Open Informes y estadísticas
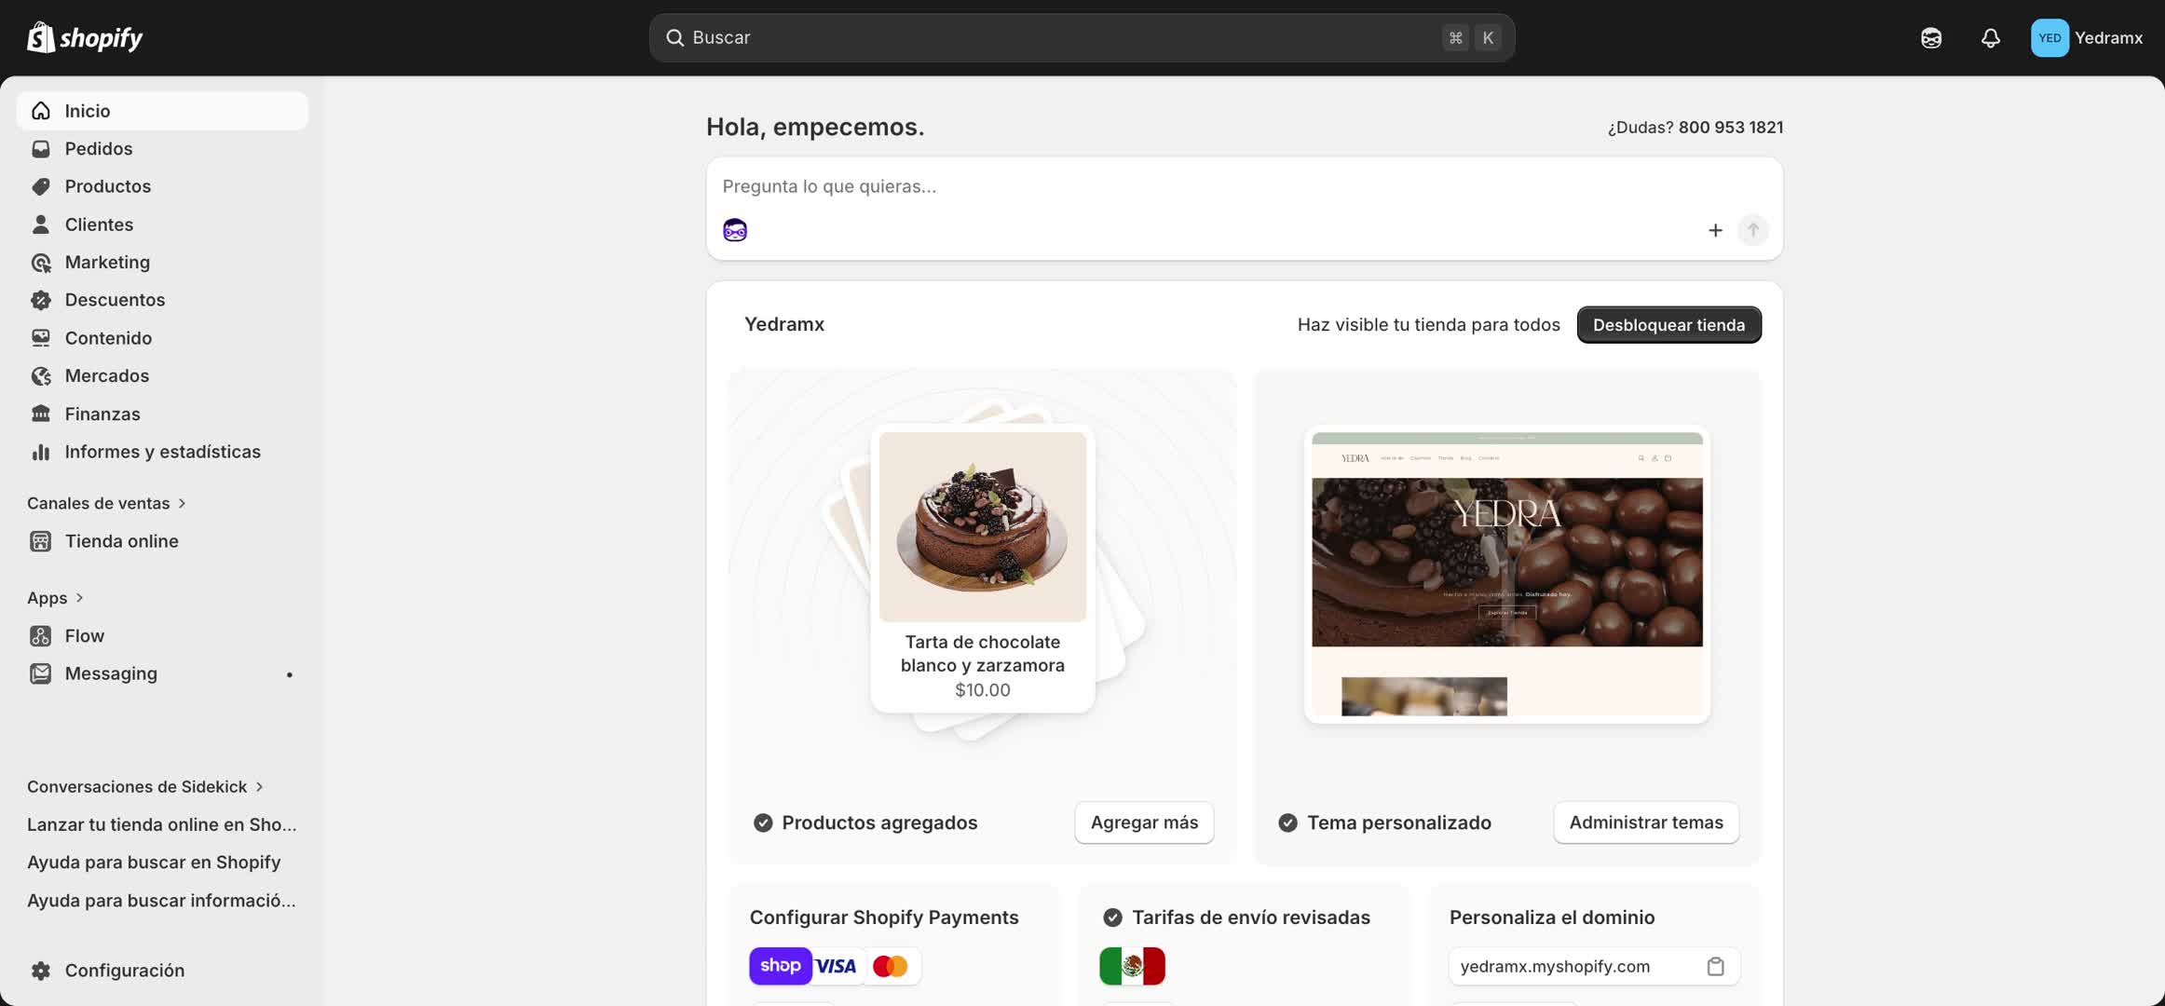 coord(162,452)
